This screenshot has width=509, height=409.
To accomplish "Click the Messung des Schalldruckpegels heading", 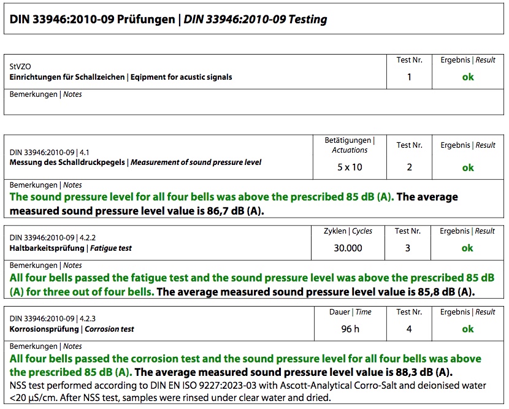I will pos(136,162).
